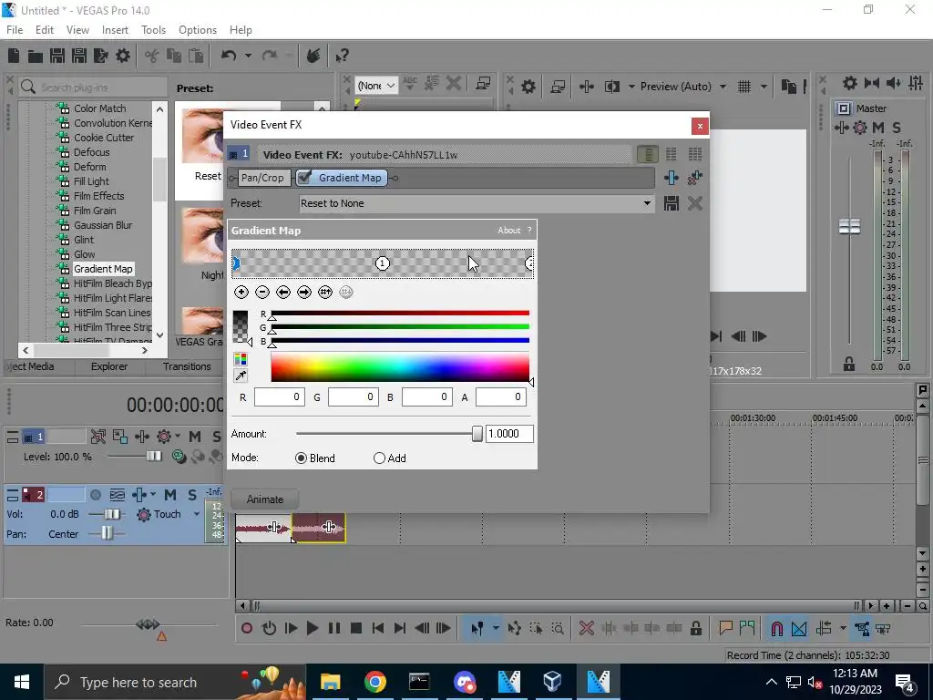Close the Video Event FX window
This screenshot has height=700, width=933.
(700, 126)
